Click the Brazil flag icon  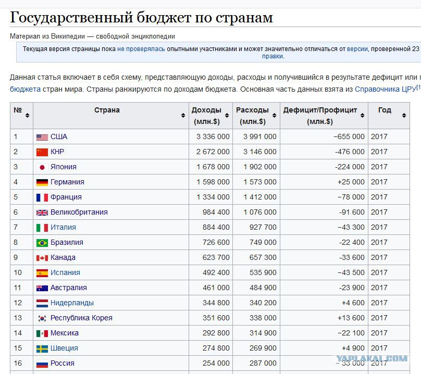tap(42, 243)
